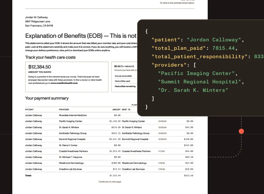Click the $180.00 Westbrook Dermatology amount

pyautogui.click(x=116, y=163)
